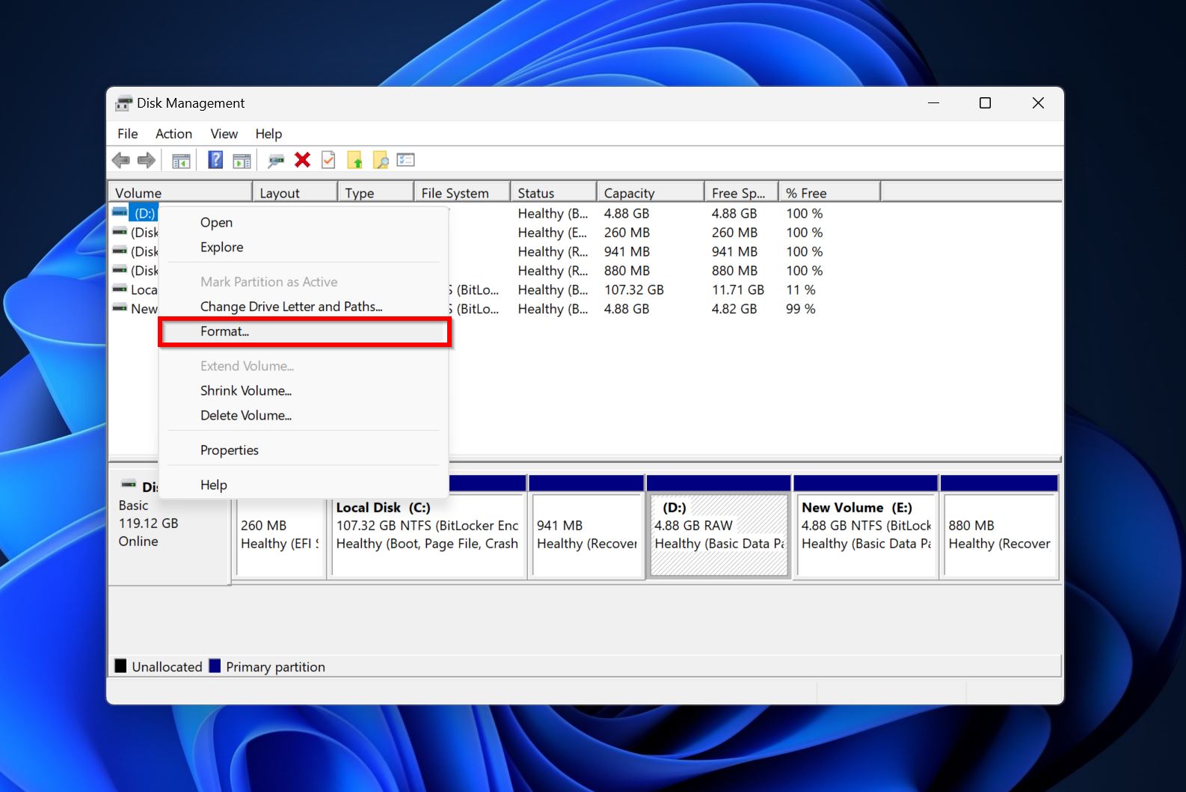Image resolution: width=1186 pixels, height=792 pixels.
Task: Click the disk icon above the Basic label
Action: (129, 485)
